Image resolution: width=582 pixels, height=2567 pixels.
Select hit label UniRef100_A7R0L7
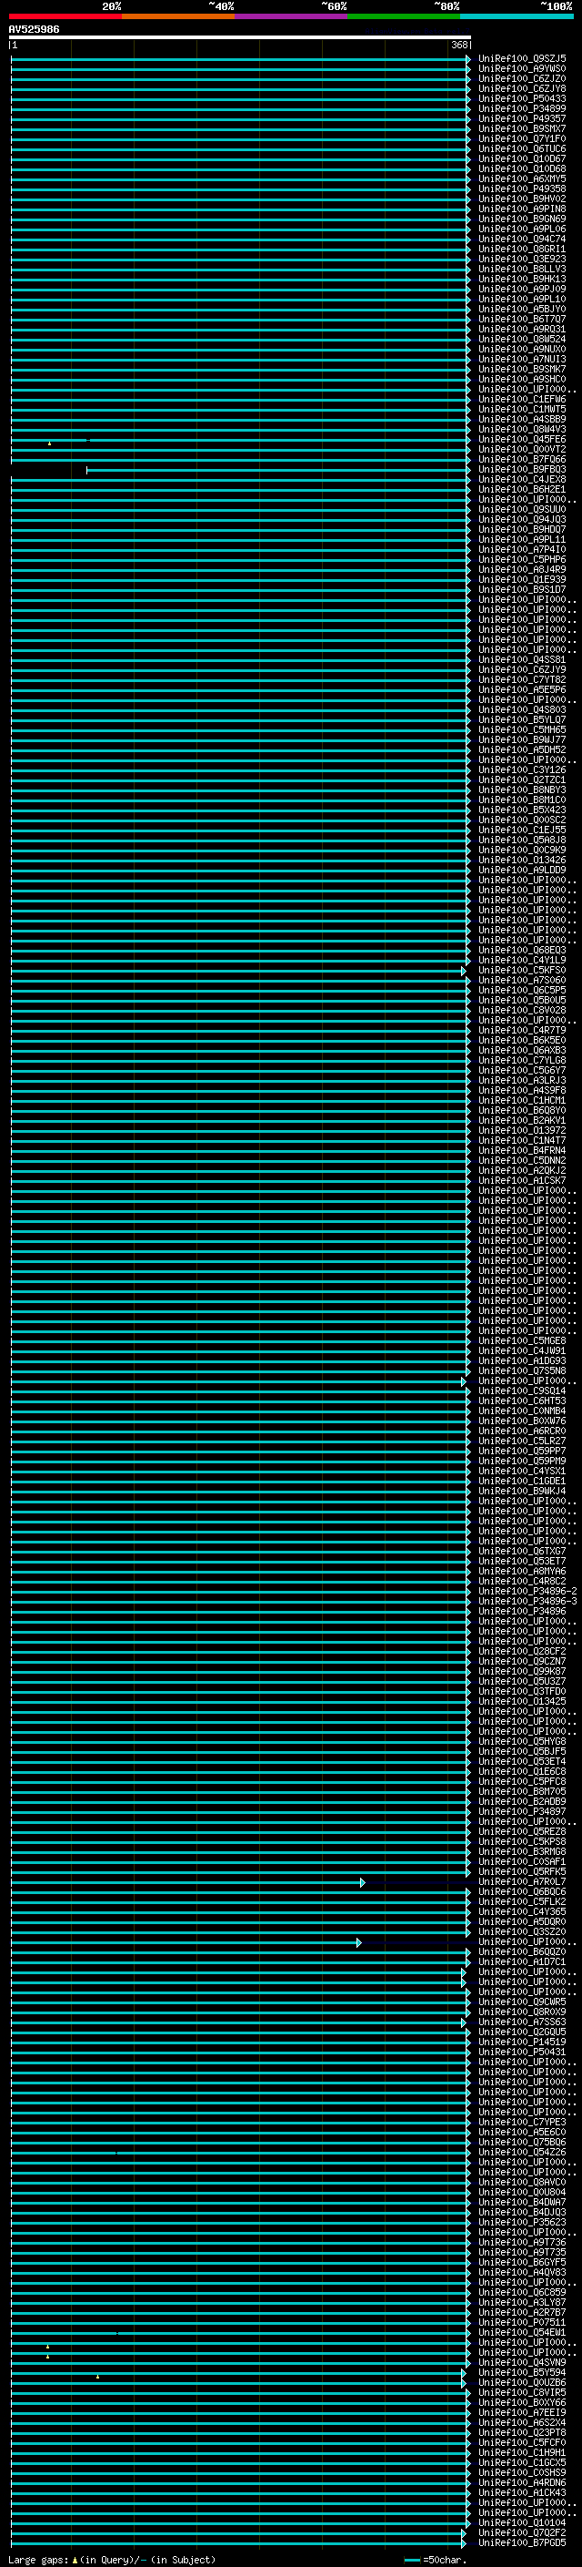tap(522, 1882)
